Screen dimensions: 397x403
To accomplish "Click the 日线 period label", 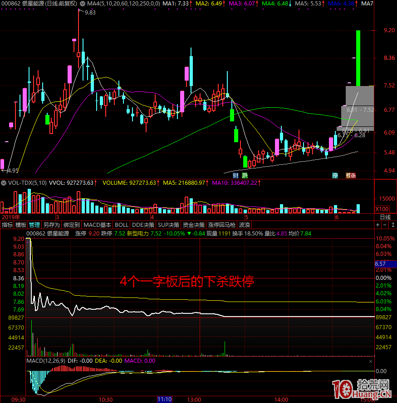I will (x=385, y=217).
